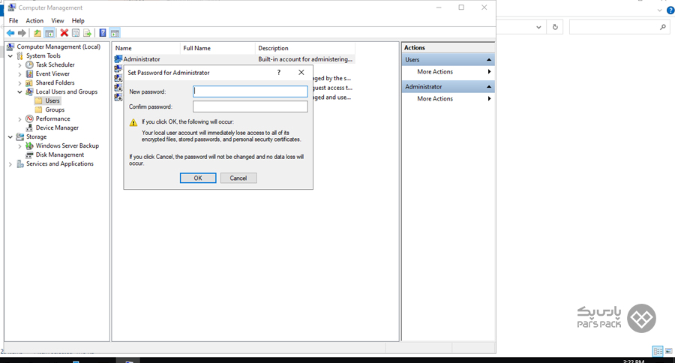Open Properties from the toolbar icon
675x363 pixels.
(76, 33)
